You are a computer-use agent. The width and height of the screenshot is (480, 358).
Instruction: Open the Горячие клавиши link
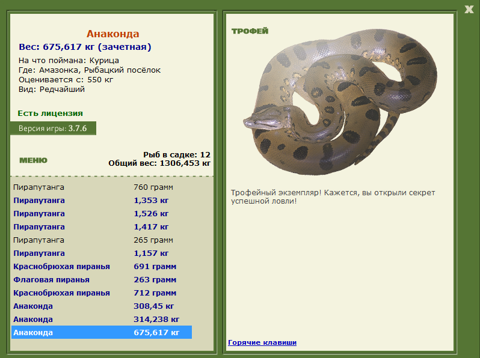(x=262, y=342)
